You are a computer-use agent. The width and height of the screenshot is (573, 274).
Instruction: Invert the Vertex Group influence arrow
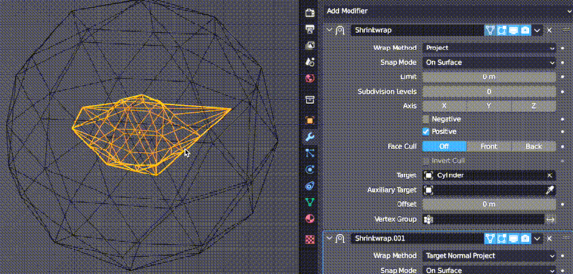coord(550,219)
